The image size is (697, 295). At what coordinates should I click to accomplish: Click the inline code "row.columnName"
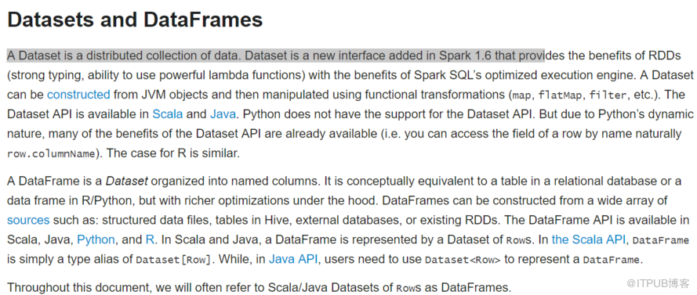tap(51, 154)
